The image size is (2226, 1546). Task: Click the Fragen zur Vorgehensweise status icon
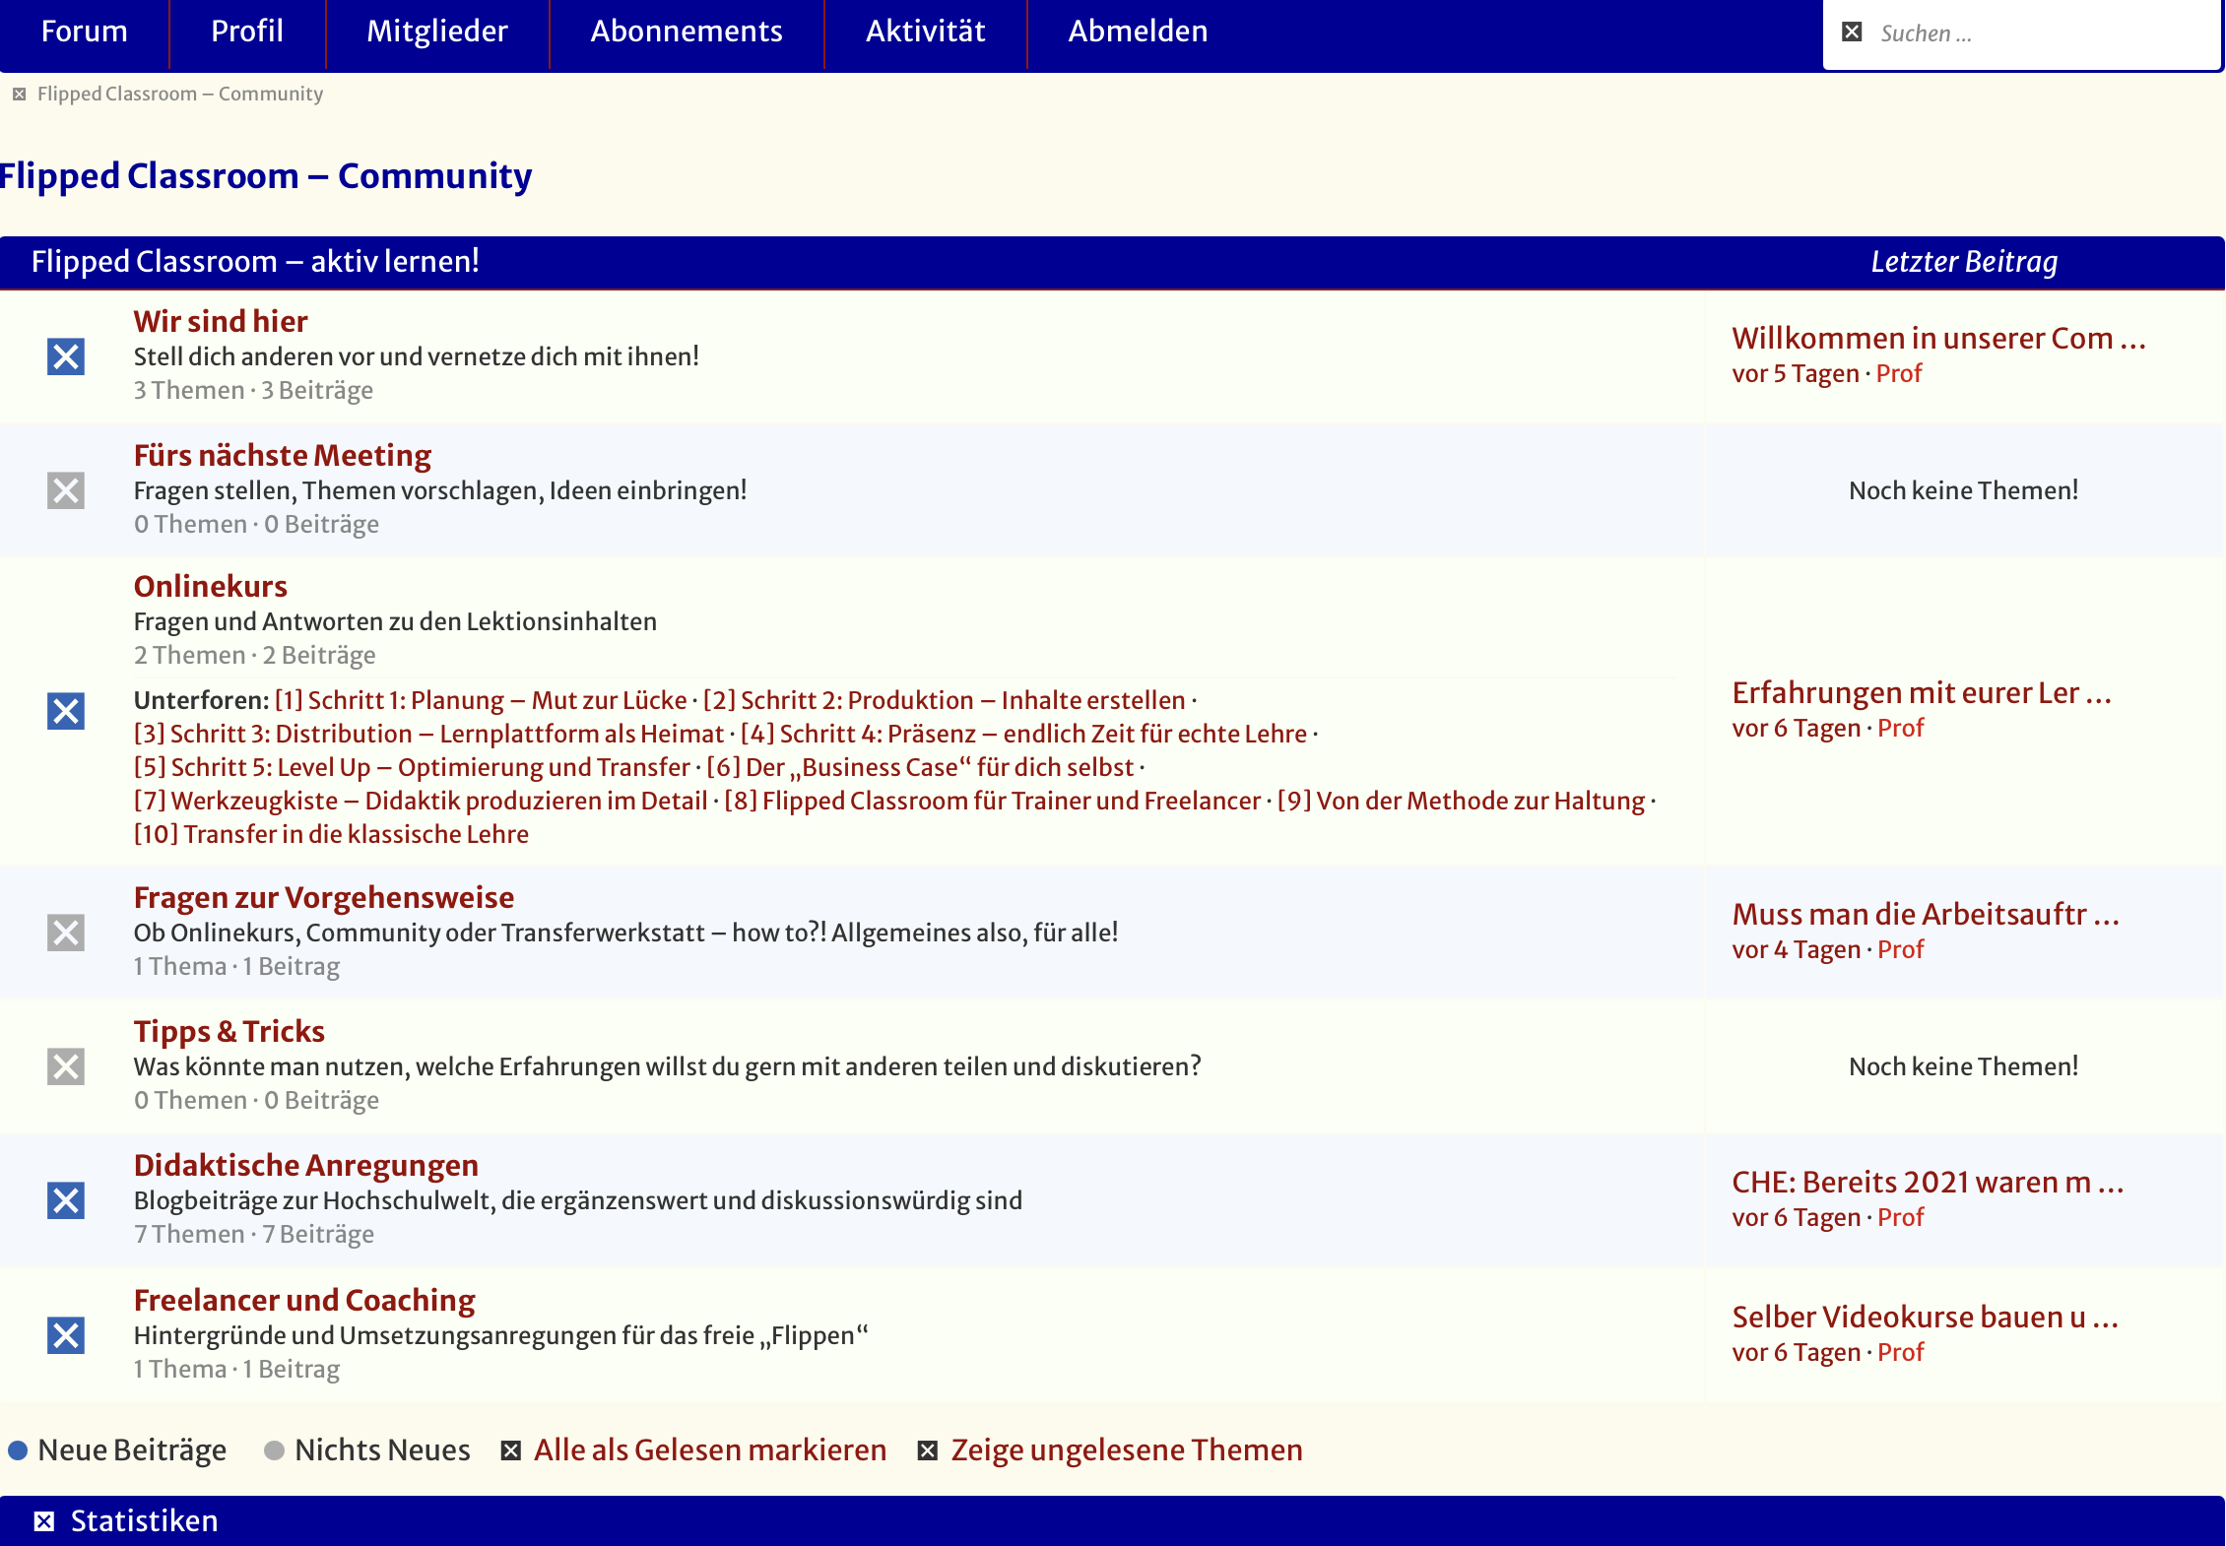[66, 933]
